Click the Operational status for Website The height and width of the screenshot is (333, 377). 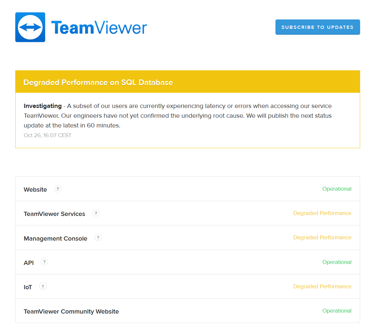click(337, 189)
